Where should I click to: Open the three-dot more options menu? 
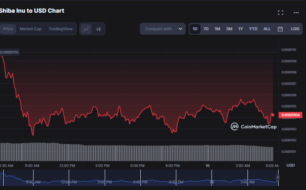[x=296, y=13]
